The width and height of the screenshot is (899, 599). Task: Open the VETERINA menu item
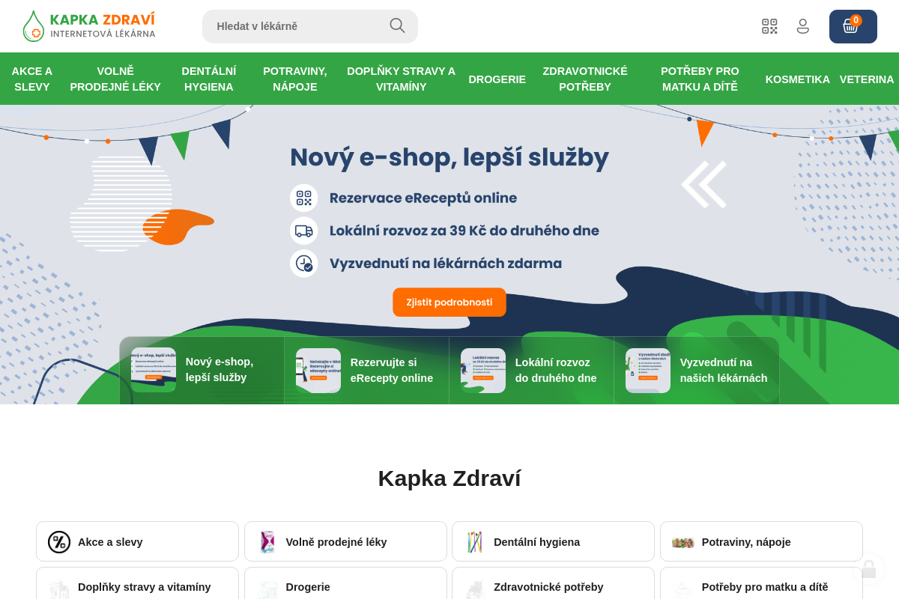(867, 79)
